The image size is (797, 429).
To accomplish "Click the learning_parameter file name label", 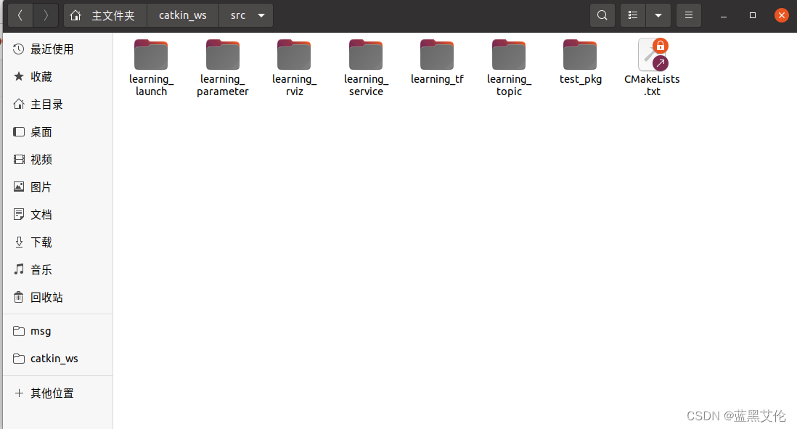I will pyautogui.click(x=223, y=86).
